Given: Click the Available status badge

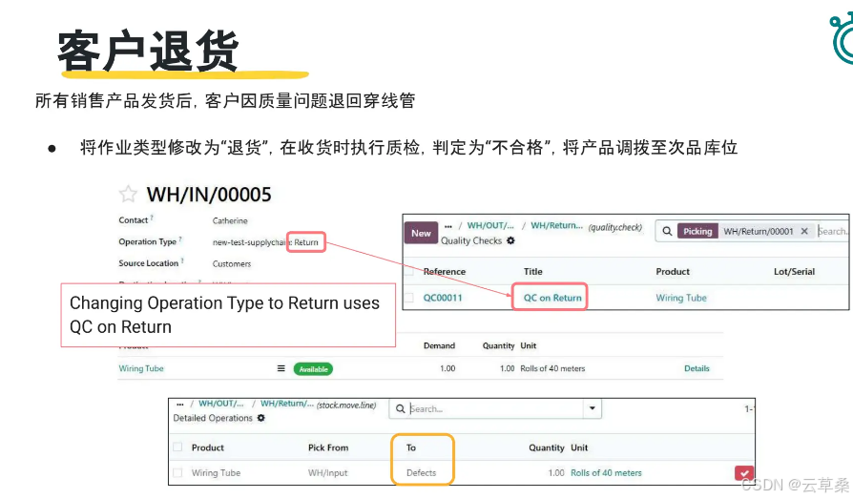Looking at the screenshot, I should (x=313, y=369).
